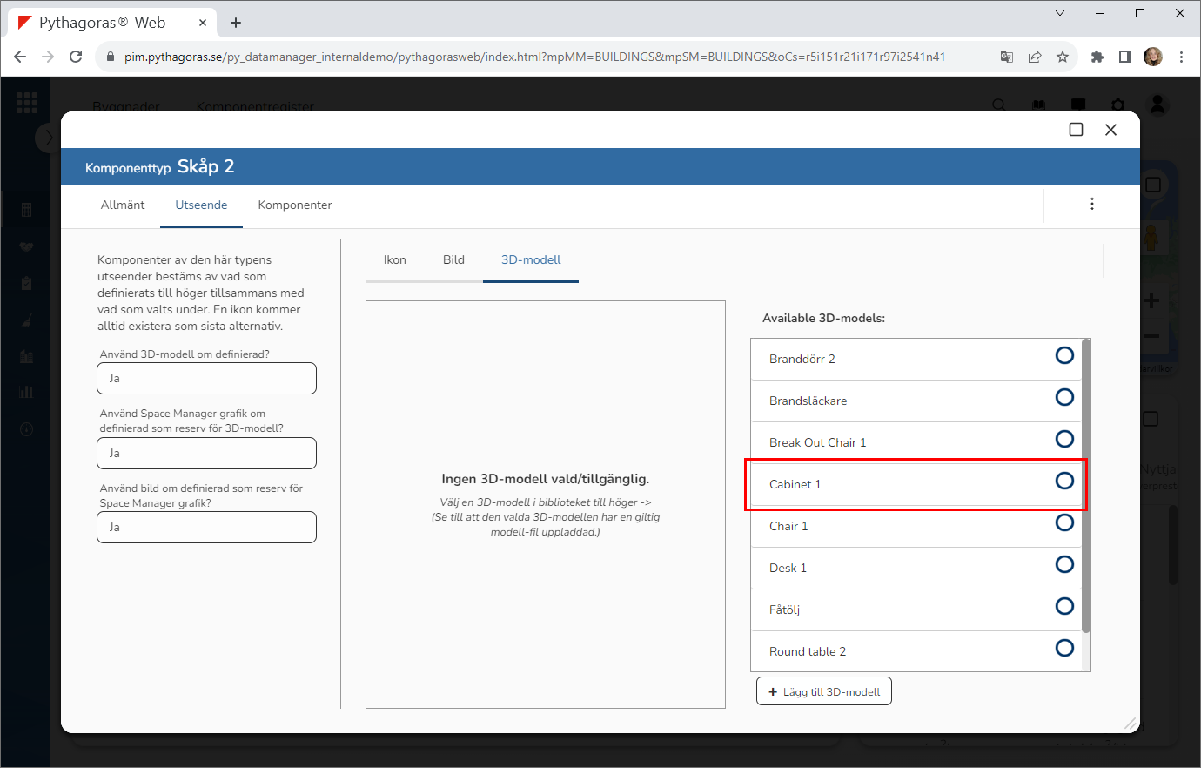This screenshot has width=1201, height=768.
Task: Open the Chrome side panel icon
Action: tap(1124, 57)
